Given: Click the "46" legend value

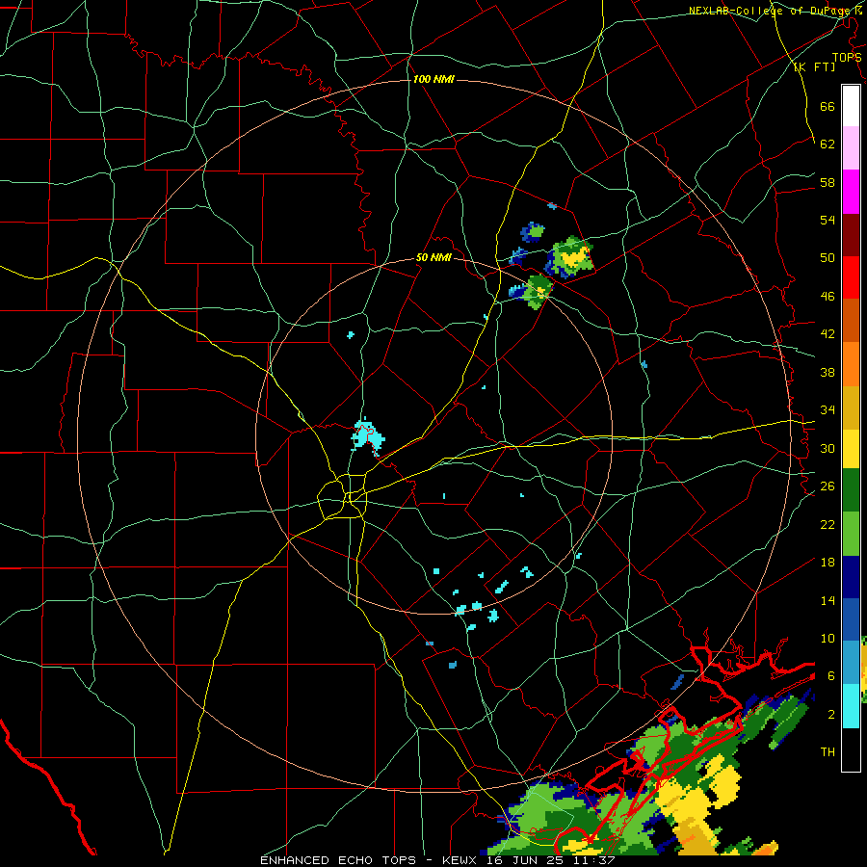Looking at the screenshot, I should click(828, 297).
